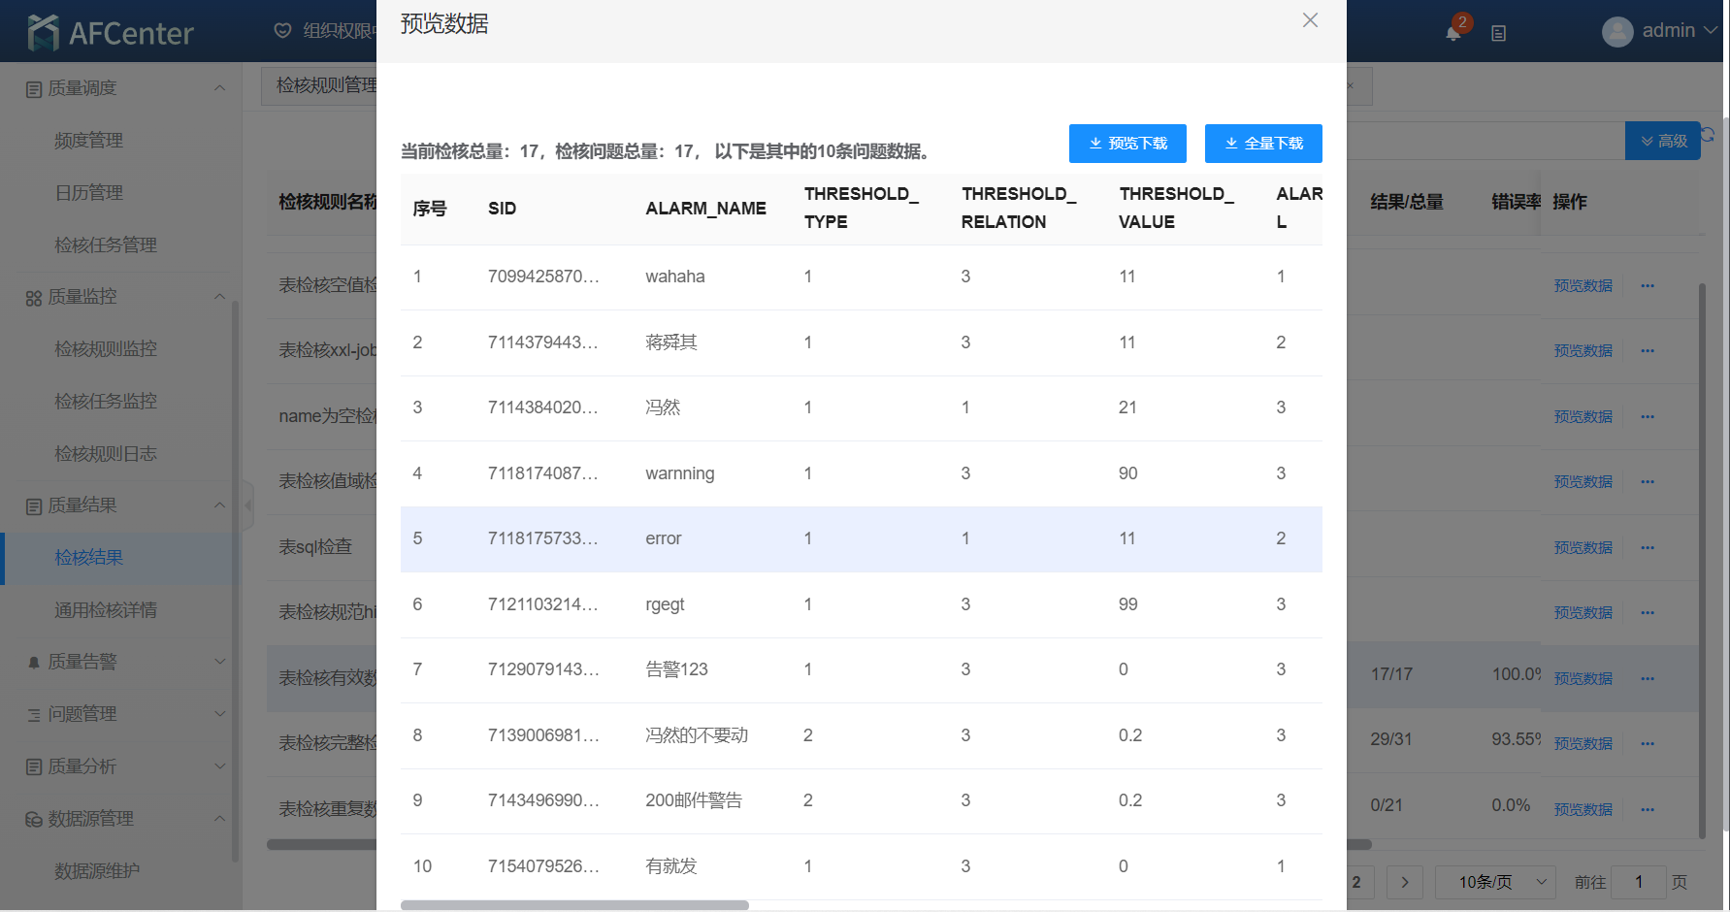
Task: Open more actions for the 17/17 row
Action: pos(1648,678)
